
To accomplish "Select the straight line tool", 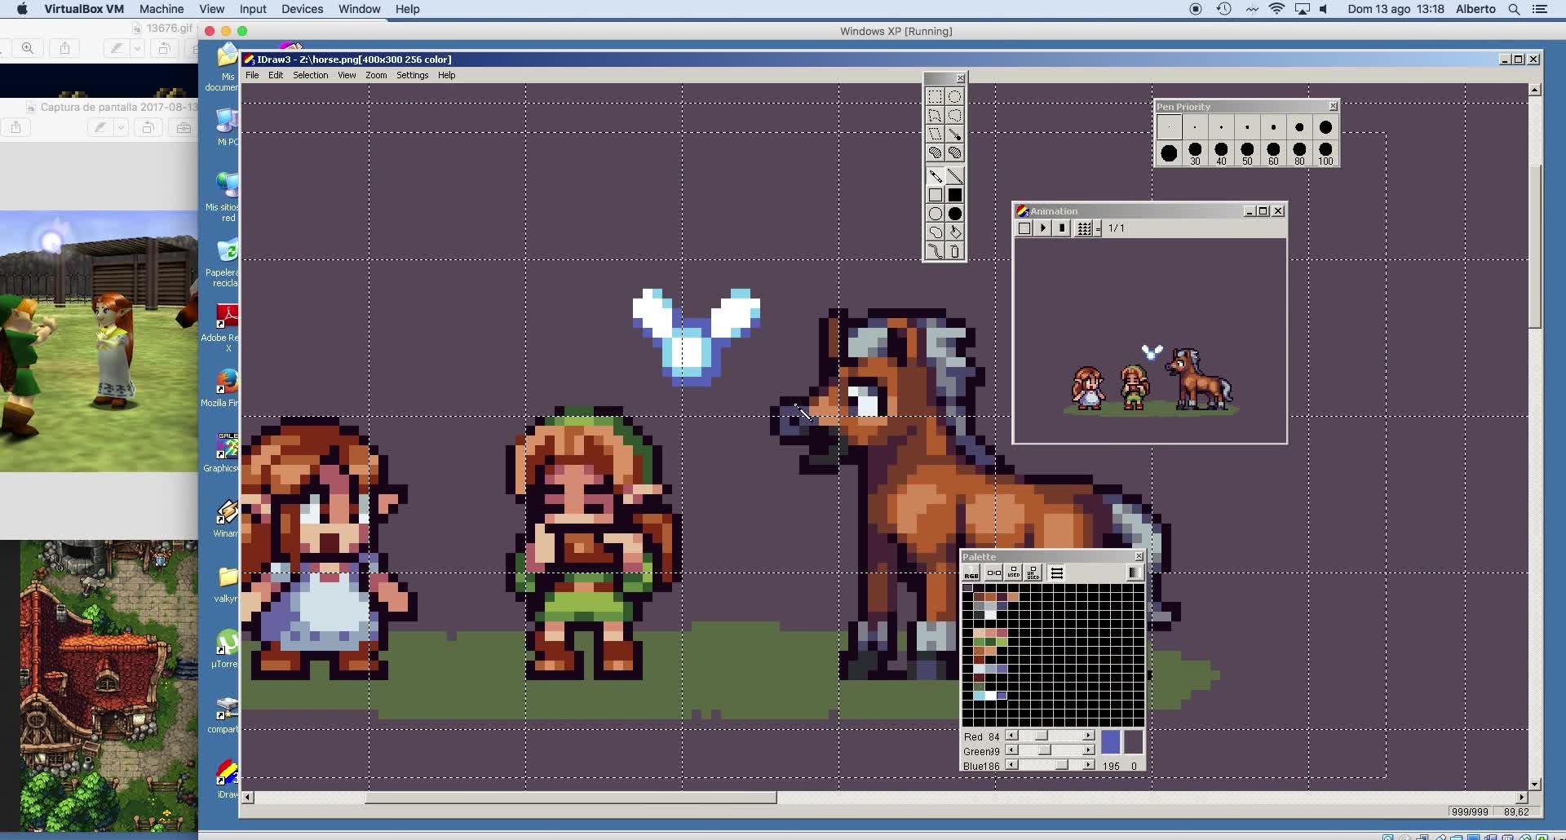I will click(954, 176).
